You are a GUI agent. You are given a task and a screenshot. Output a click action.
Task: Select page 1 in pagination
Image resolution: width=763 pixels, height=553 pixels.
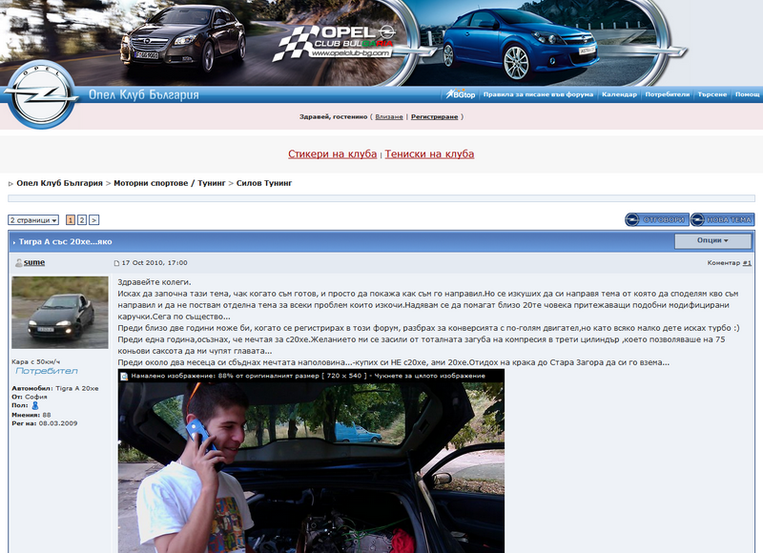tap(71, 220)
